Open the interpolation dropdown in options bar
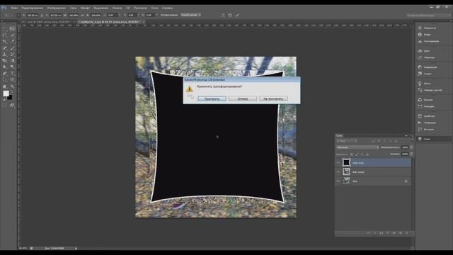This screenshot has width=453, height=255. pos(190,15)
